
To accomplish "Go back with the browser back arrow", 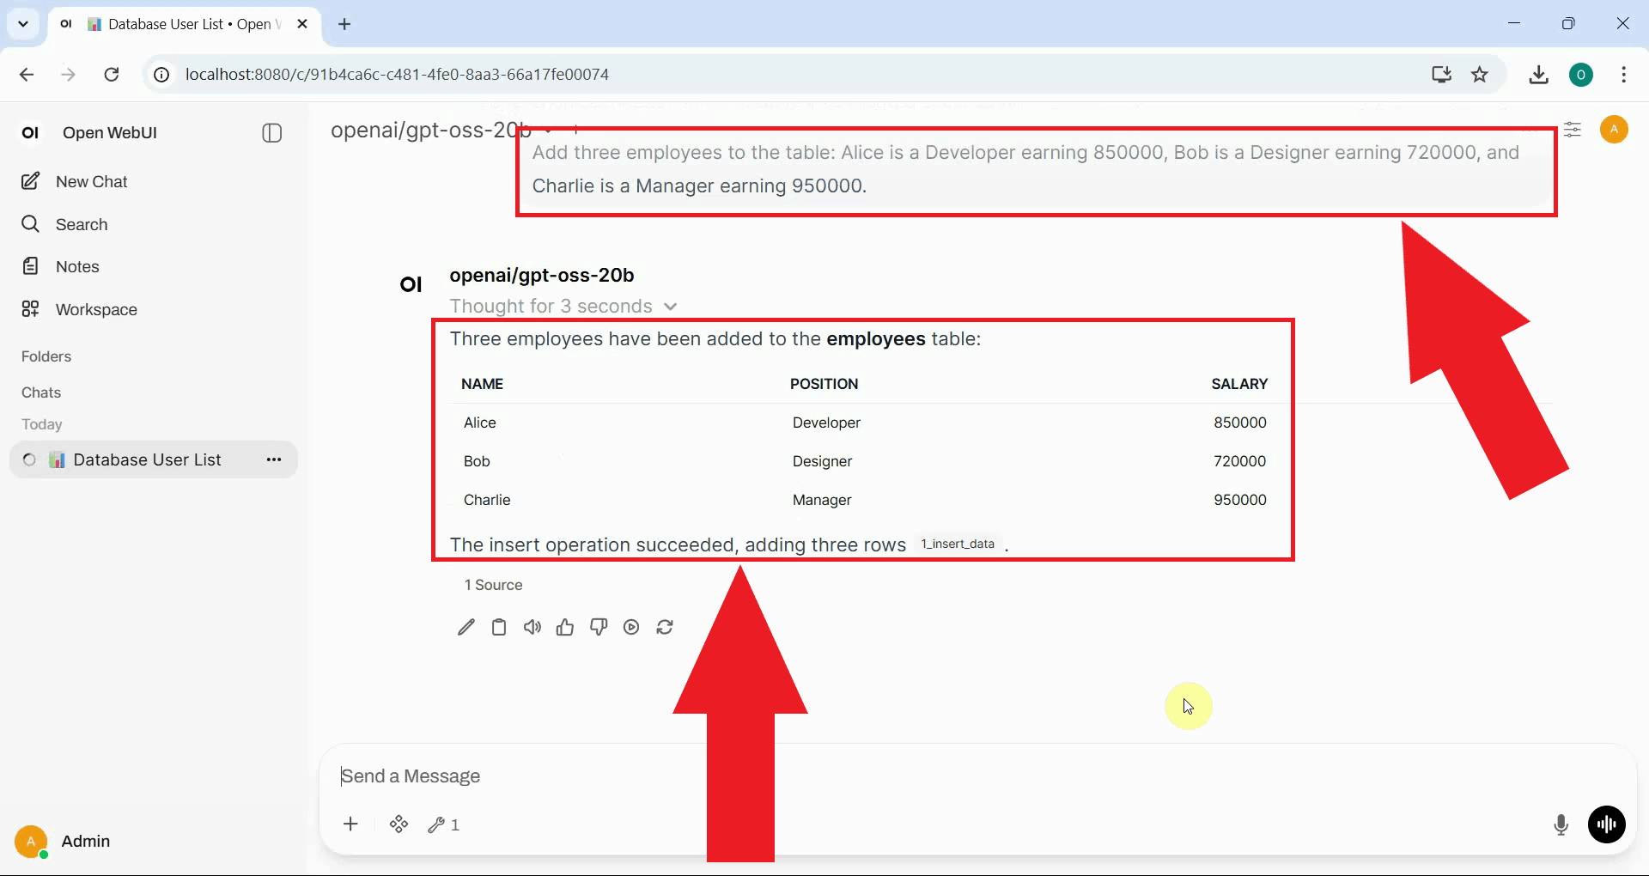I will [27, 75].
